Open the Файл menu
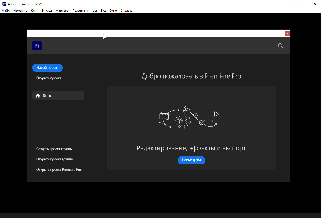The image size is (321, 218). (6, 11)
